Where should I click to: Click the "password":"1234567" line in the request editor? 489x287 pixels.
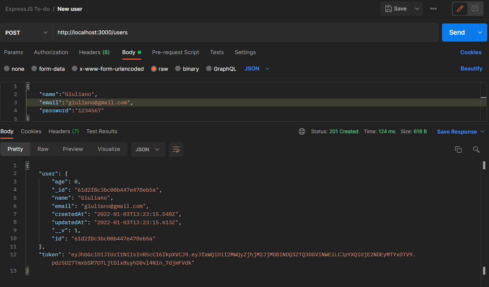tap(72, 110)
